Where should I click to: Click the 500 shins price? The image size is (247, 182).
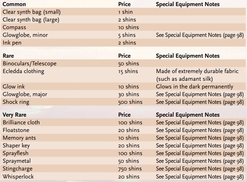click(x=130, y=102)
